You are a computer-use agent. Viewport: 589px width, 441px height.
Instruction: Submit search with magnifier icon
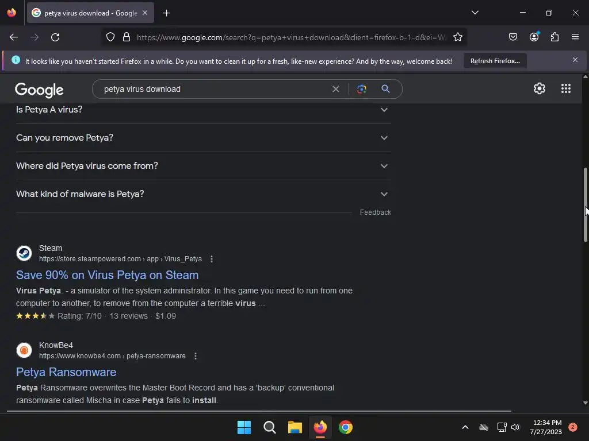point(385,89)
